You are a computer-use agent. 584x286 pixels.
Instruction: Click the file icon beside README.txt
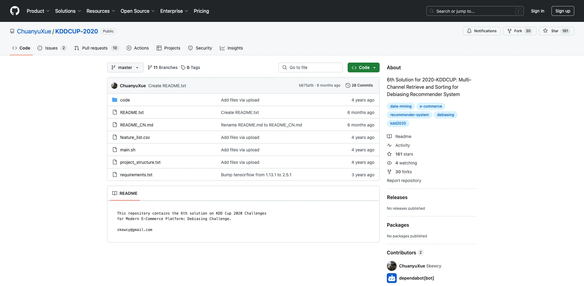[x=115, y=112]
